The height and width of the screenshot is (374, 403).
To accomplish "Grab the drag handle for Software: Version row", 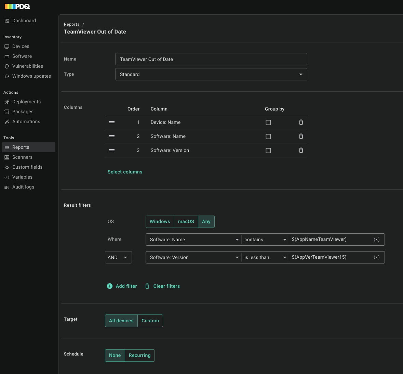I will (112, 150).
